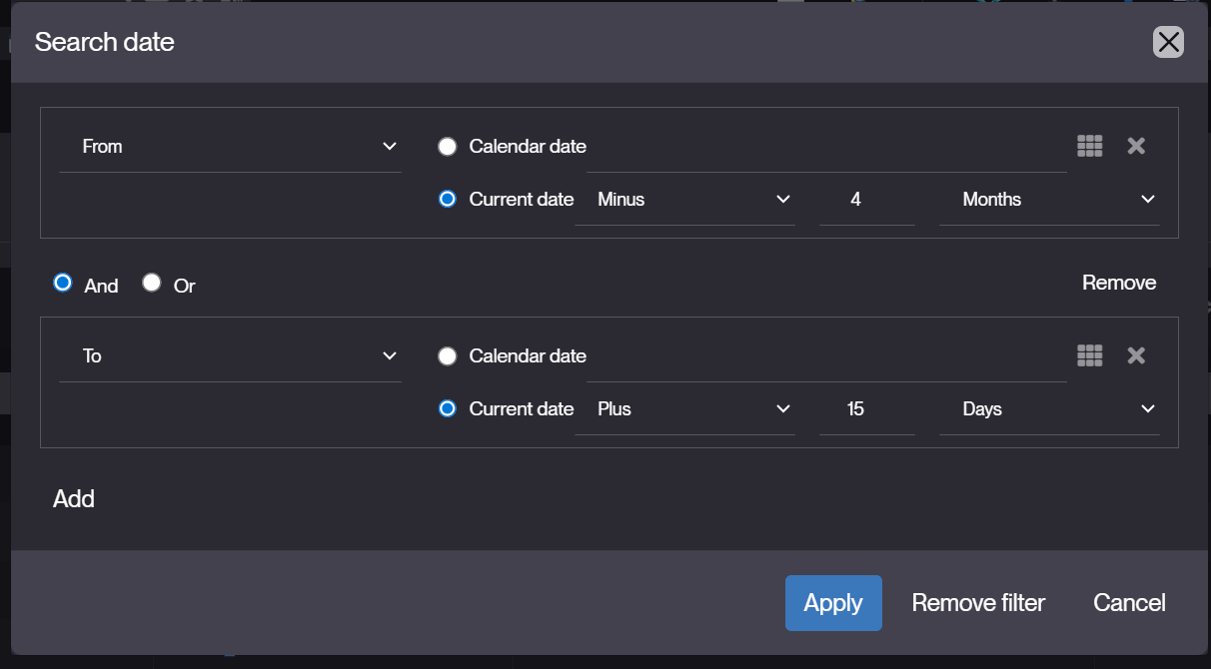This screenshot has width=1211, height=669.
Task: Choose the Or operator radio button
Action: click(152, 283)
